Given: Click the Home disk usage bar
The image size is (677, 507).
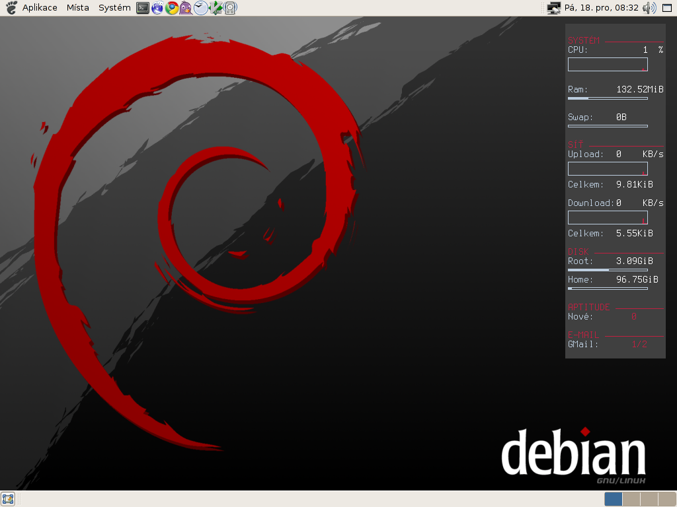Looking at the screenshot, I should pos(608,288).
